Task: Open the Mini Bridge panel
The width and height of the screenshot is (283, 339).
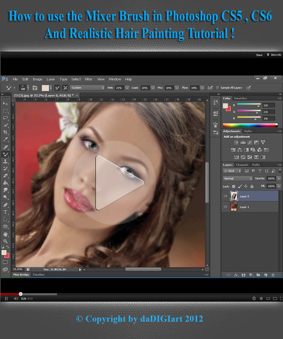Action: tap(21, 274)
